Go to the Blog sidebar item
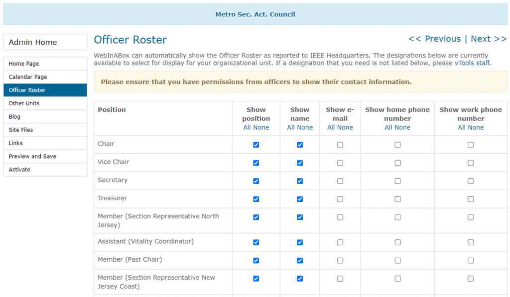Image resolution: width=510 pixels, height=297 pixels. [45, 117]
